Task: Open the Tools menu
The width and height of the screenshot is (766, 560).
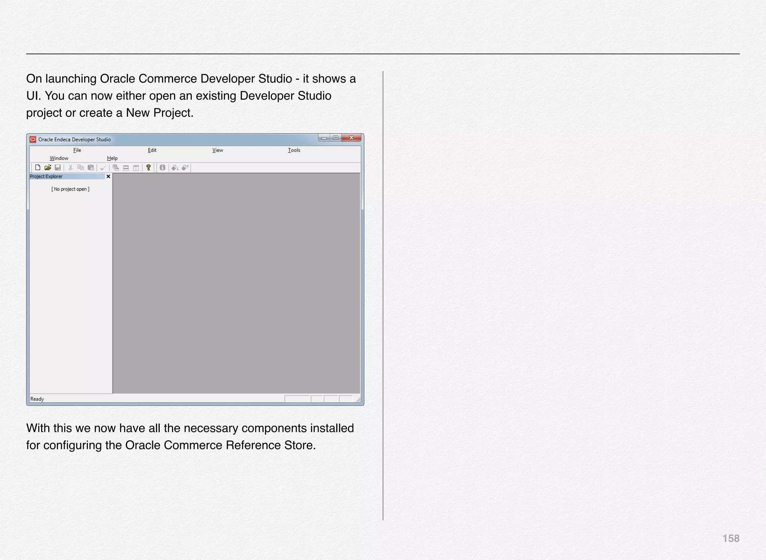Action: point(294,150)
